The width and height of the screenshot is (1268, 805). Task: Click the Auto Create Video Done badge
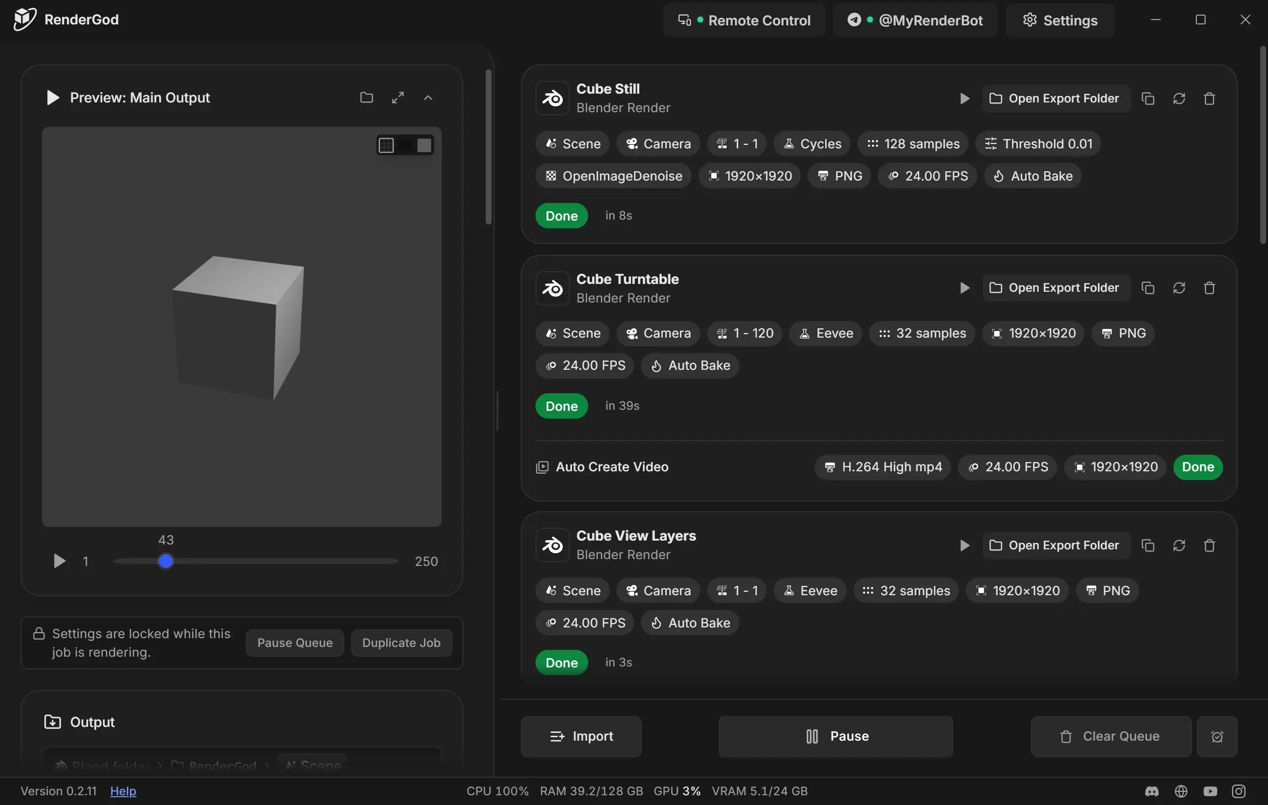click(x=1198, y=467)
